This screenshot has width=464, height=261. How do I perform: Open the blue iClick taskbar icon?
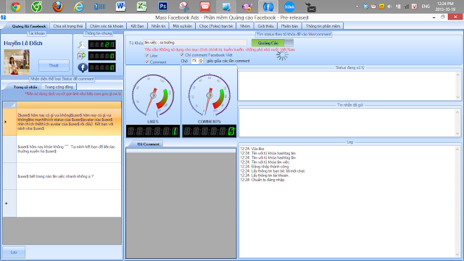289,7
